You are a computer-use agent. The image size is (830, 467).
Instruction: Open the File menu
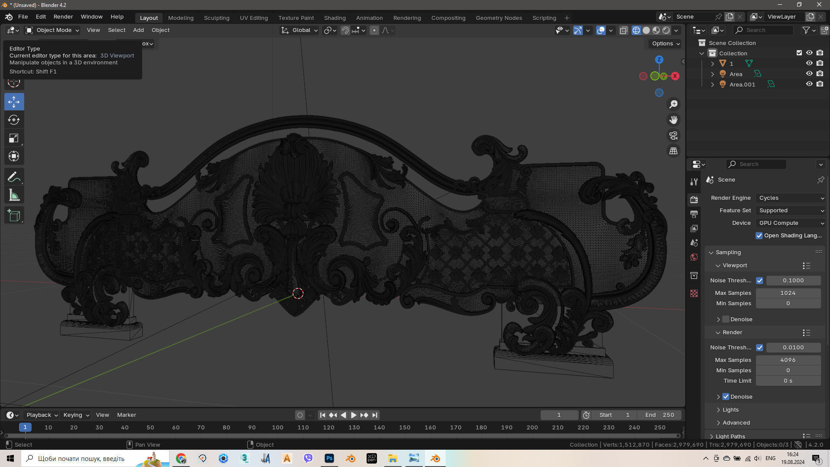pos(23,17)
